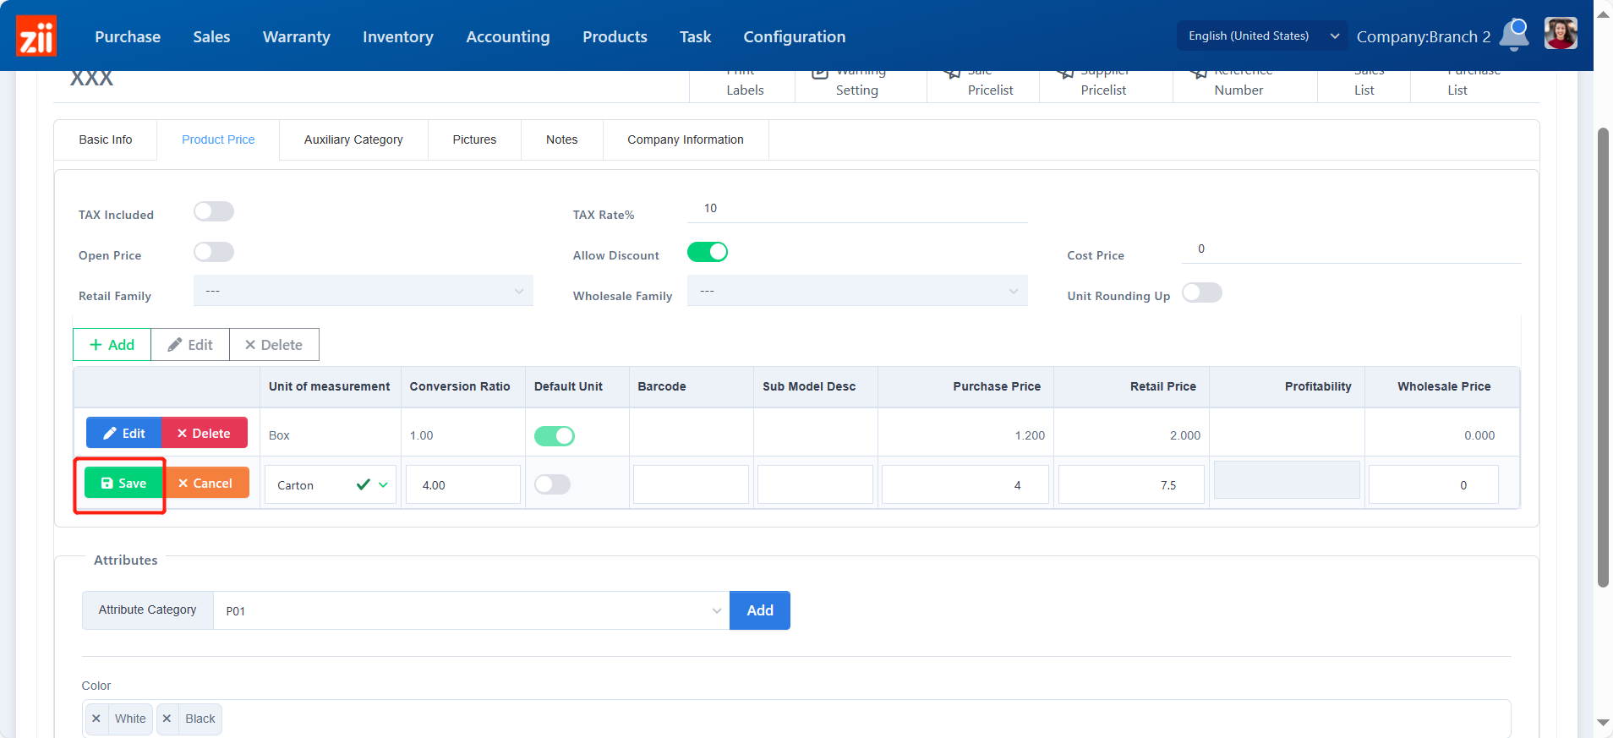Open the Wholesale Family dropdown
1613x738 pixels.
[856, 291]
